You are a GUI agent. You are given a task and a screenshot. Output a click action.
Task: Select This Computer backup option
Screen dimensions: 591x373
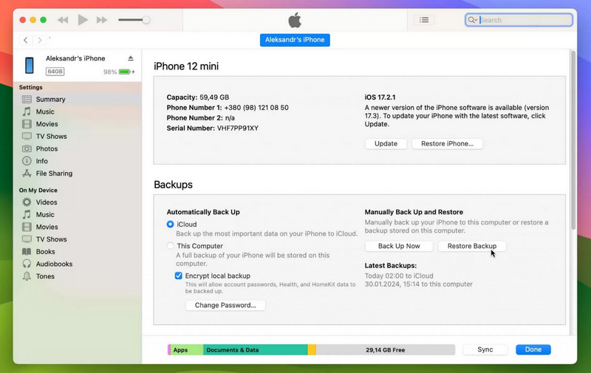pyautogui.click(x=171, y=246)
